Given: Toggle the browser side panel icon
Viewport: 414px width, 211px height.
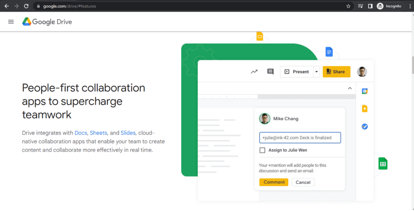Looking at the screenshot, I should click(x=370, y=6).
